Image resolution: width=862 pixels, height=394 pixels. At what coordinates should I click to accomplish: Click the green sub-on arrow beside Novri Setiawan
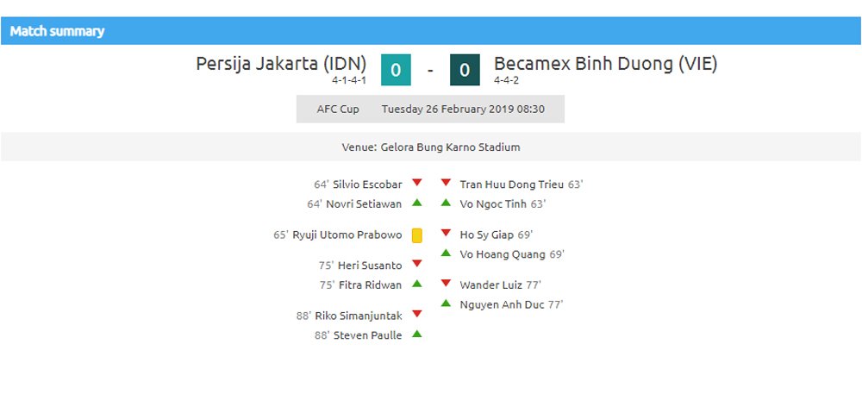point(417,203)
